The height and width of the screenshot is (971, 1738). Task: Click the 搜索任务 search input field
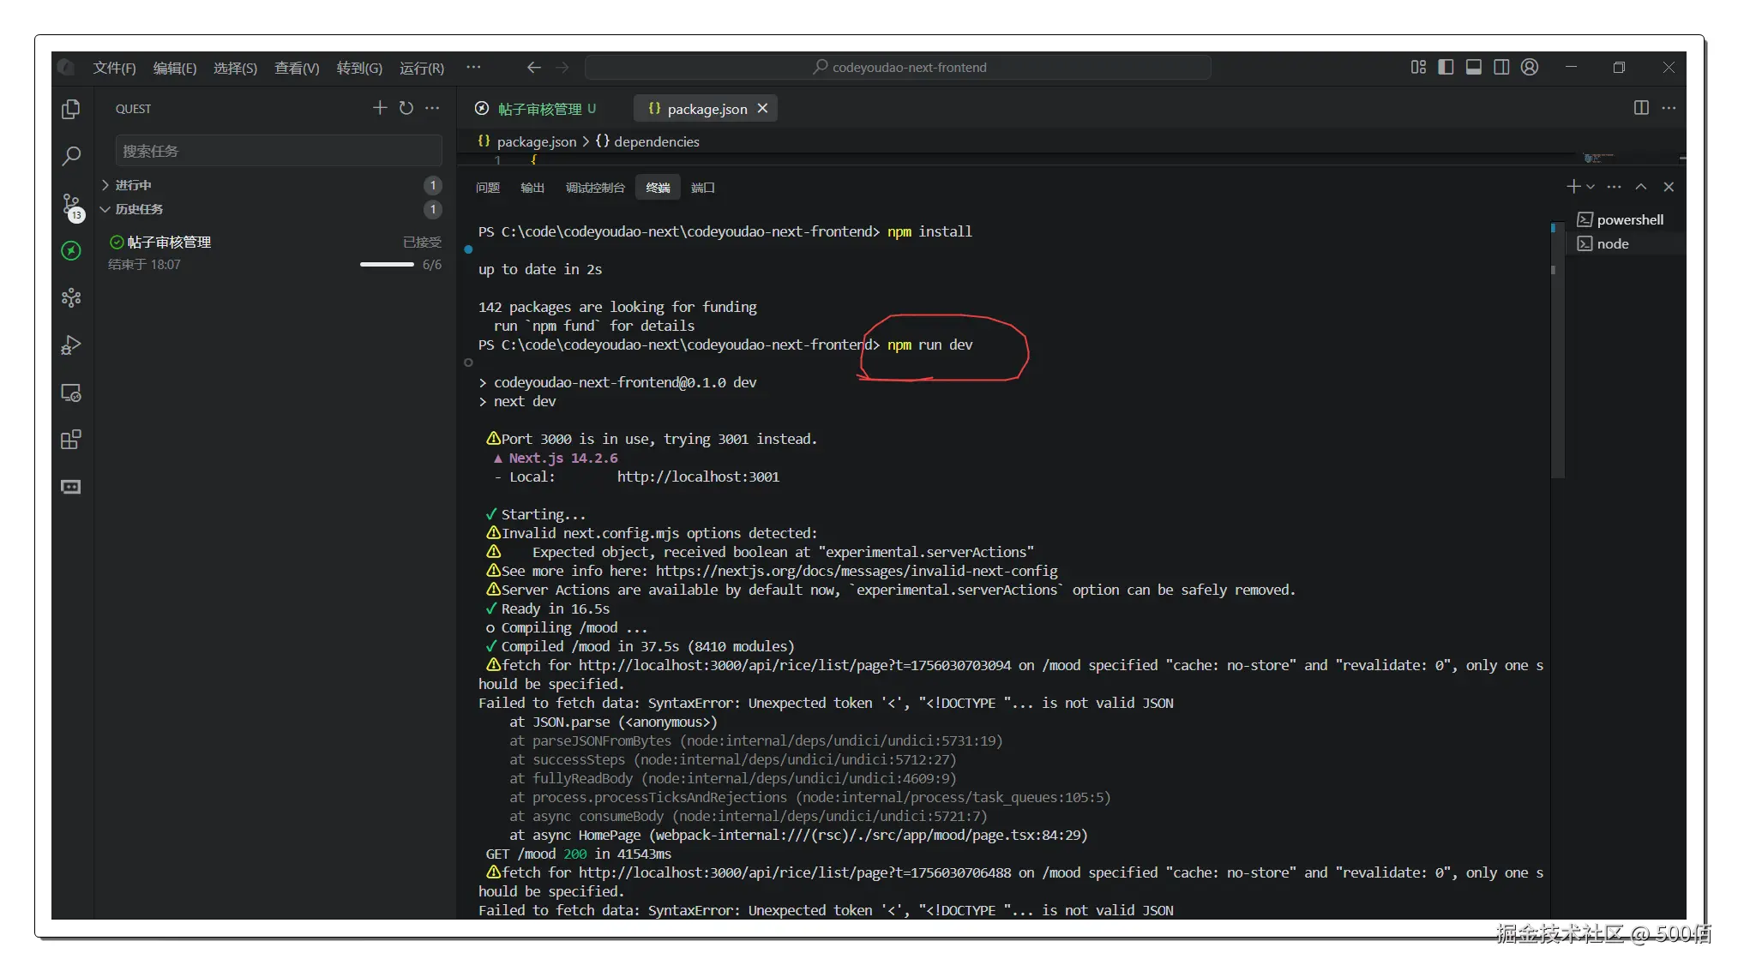279,151
